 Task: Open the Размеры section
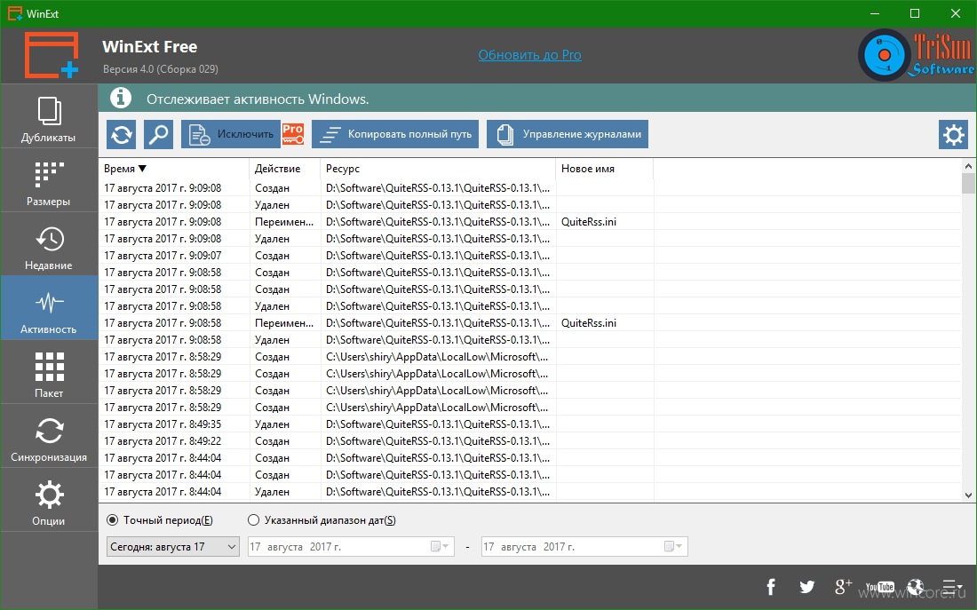pos(49,180)
